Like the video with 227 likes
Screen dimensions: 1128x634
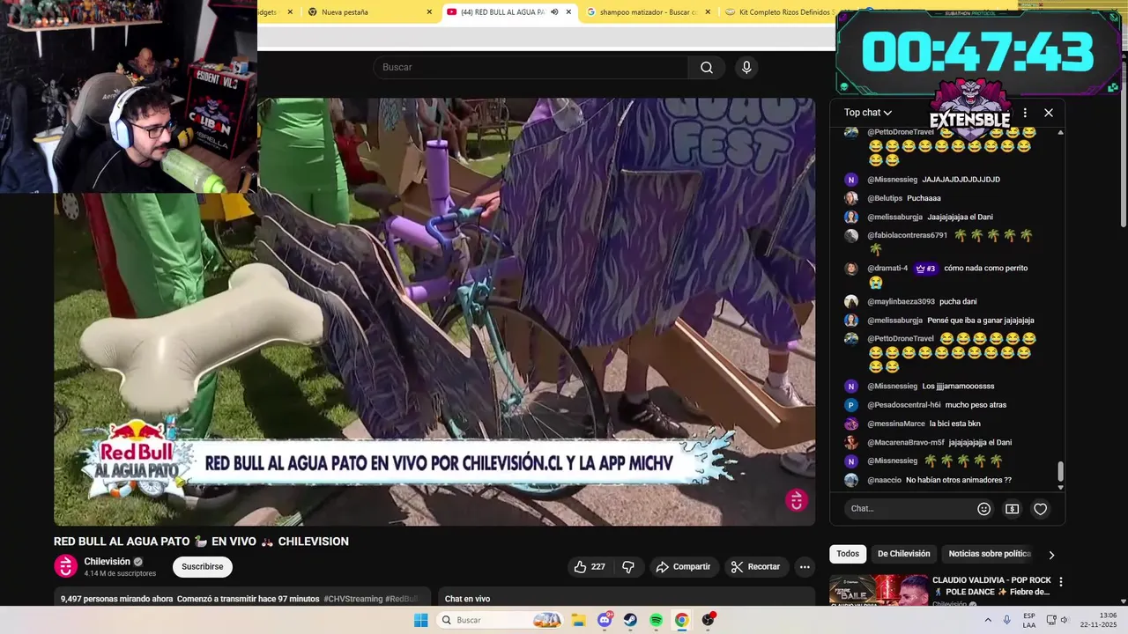click(590, 566)
